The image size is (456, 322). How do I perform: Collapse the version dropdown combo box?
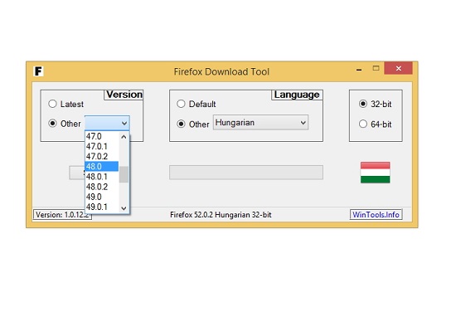(x=107, y=123)
